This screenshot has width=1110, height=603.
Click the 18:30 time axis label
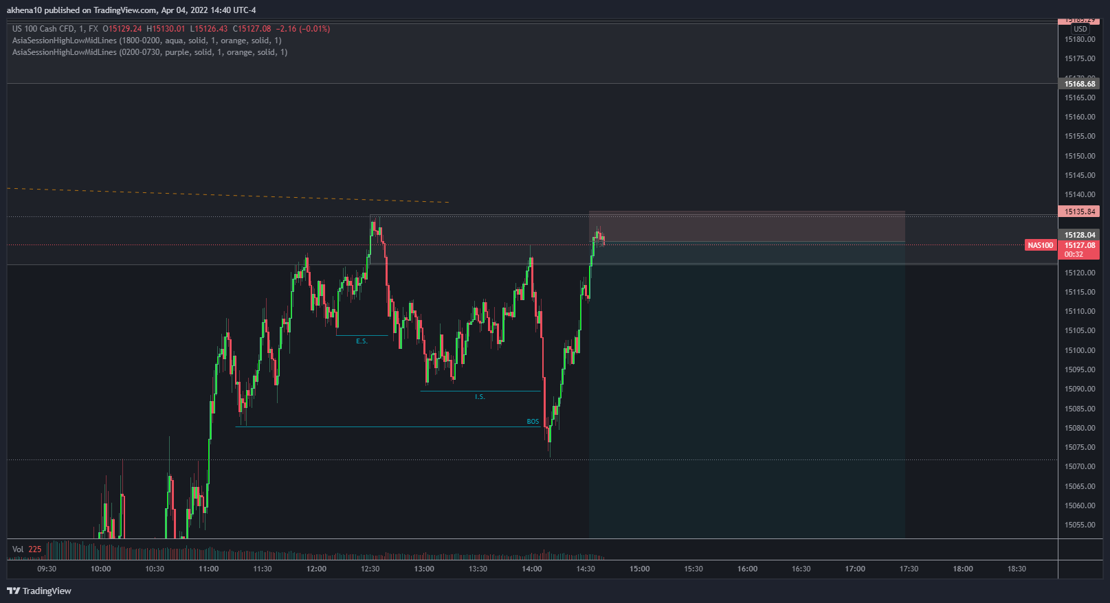1017,569
